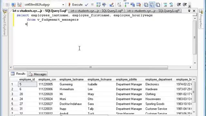Click the firstname cell Mary
206x116 pixels.
pyautogui.click(x=100, y=94)
